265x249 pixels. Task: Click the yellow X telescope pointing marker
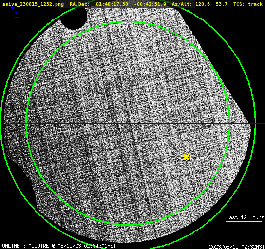tap(186, 158)
